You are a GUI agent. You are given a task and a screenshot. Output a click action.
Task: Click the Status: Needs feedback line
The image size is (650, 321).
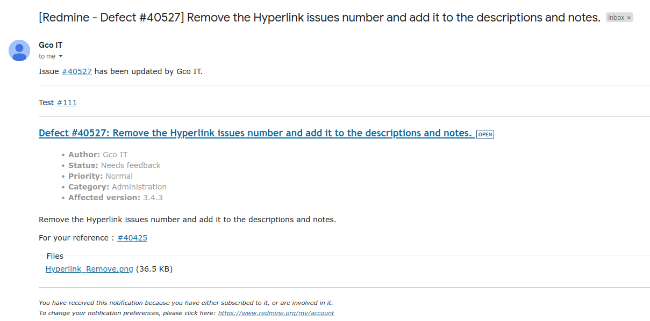pyautogui.click(x=115, y=165)
